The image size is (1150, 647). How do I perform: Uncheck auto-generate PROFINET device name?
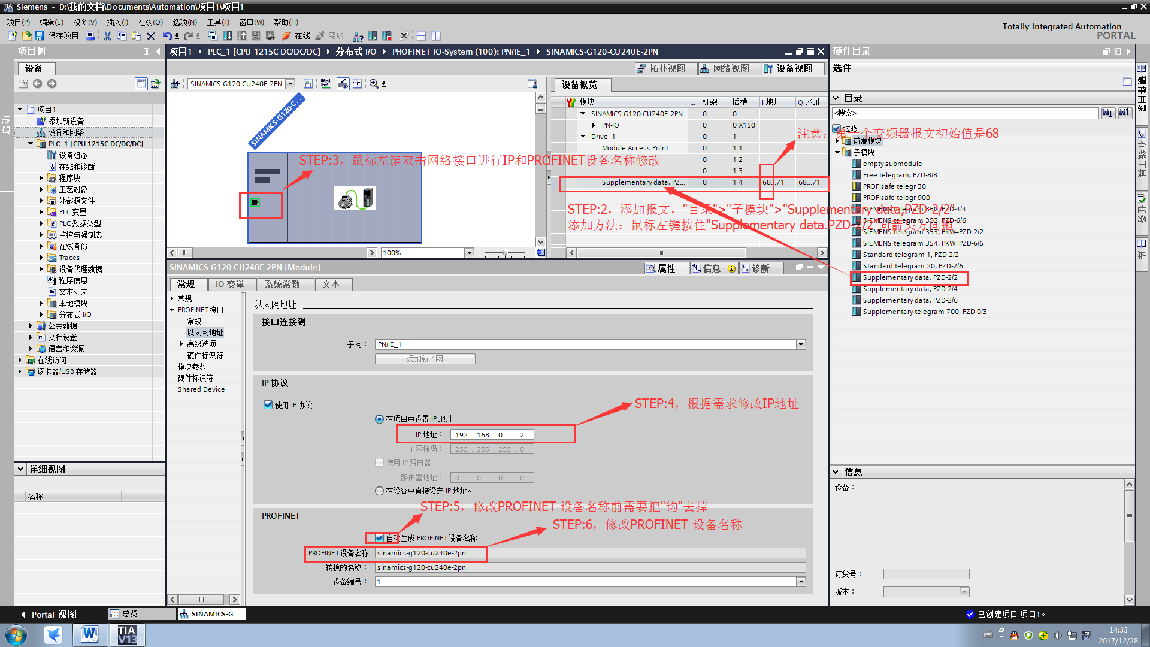coord(379,538)
